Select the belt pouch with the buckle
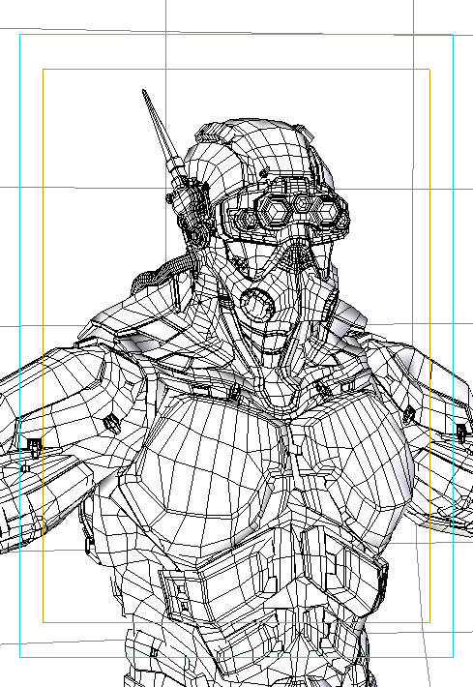This screenshot has width=473, height=687. tap(182, 595)
